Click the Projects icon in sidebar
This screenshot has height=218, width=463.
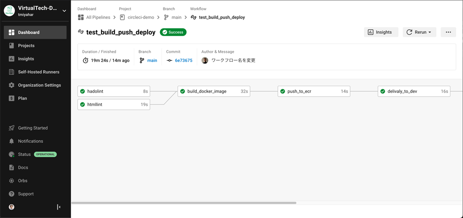tap(12, 46)
